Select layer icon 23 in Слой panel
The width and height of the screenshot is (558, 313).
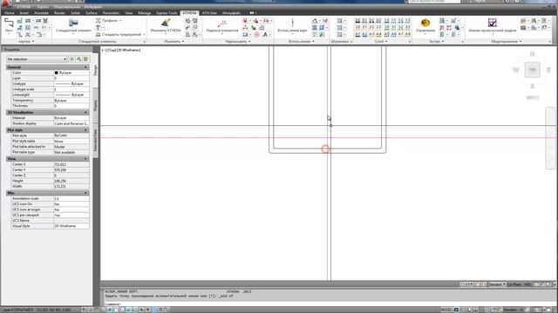point(378,27)
